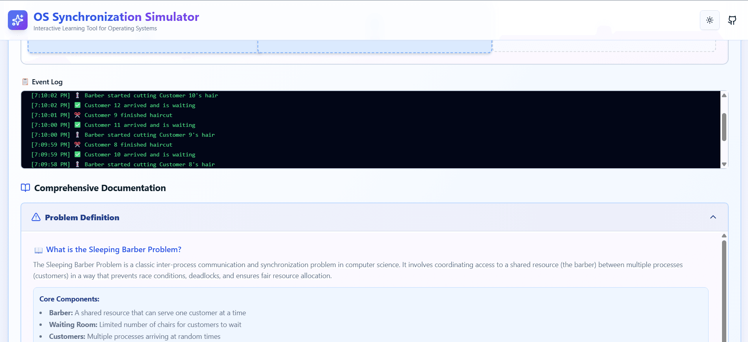The width and height of the screenshot is (748, 342).
Task: Click the scroll-up arrow of Event Log
Action: (724, 95)
